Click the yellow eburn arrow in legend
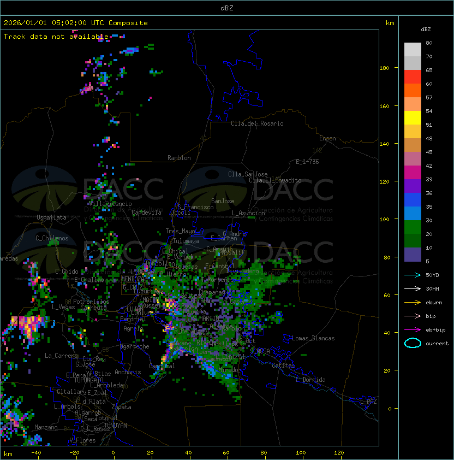This screenshot has height=460, width=454. pos(413,303)
